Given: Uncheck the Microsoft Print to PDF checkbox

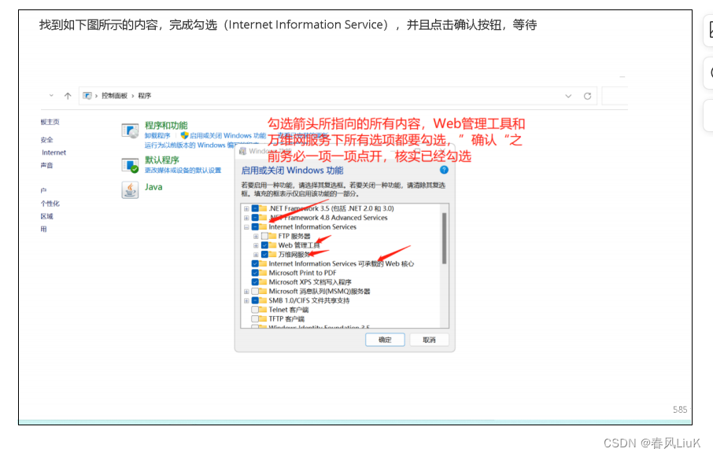Looking at the screenshot, I should pos(255,273).
